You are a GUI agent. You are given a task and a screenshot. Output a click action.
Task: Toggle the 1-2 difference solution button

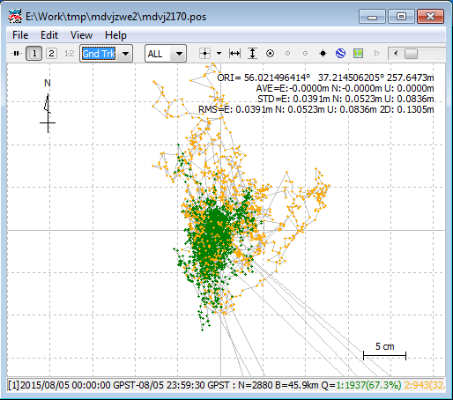tap(70, 54)
